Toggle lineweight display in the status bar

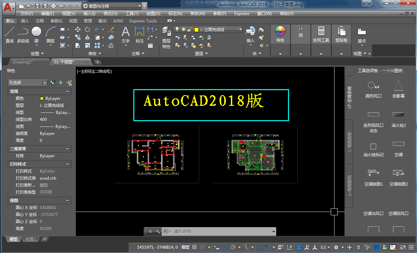pos(281,247)
